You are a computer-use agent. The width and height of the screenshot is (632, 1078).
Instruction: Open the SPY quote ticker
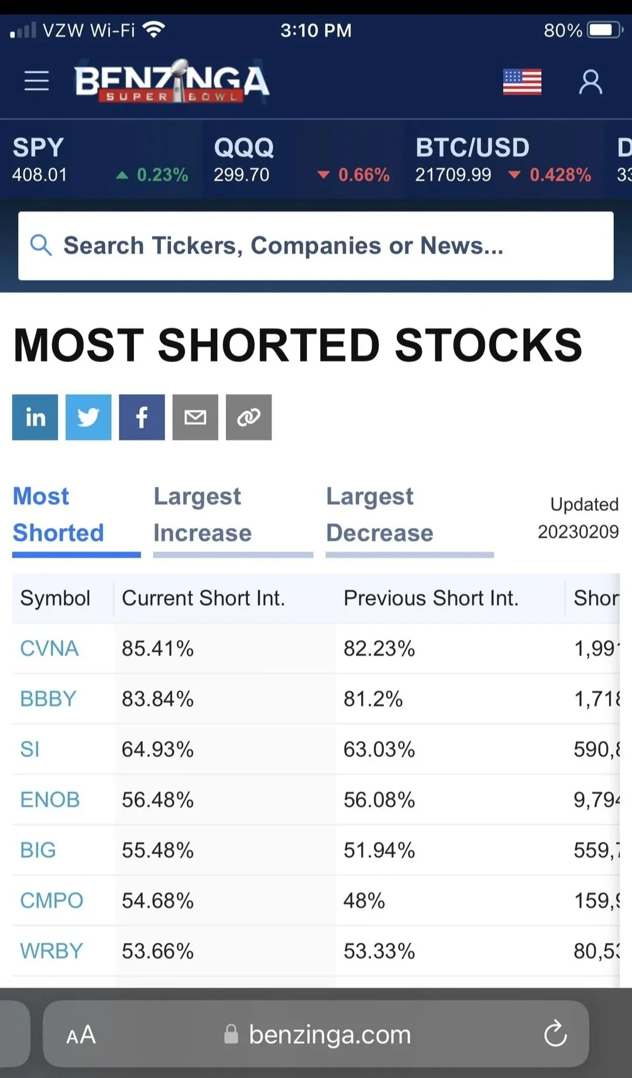pos(100,159)
